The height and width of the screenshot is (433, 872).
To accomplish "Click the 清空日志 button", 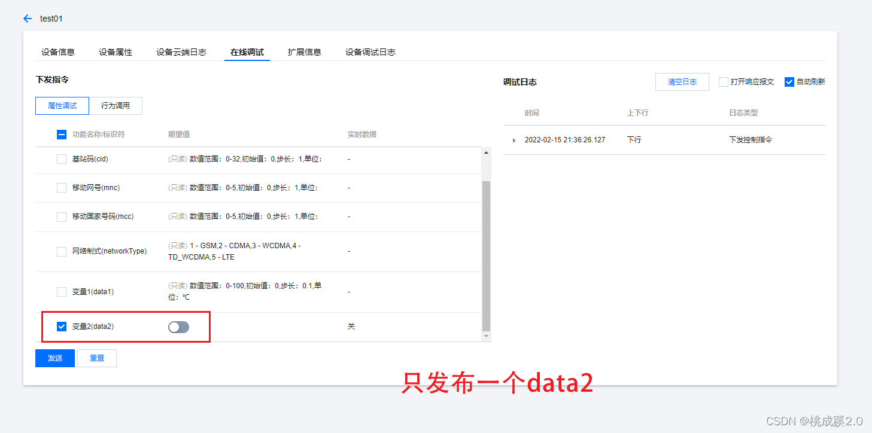I will coord(682,81).
